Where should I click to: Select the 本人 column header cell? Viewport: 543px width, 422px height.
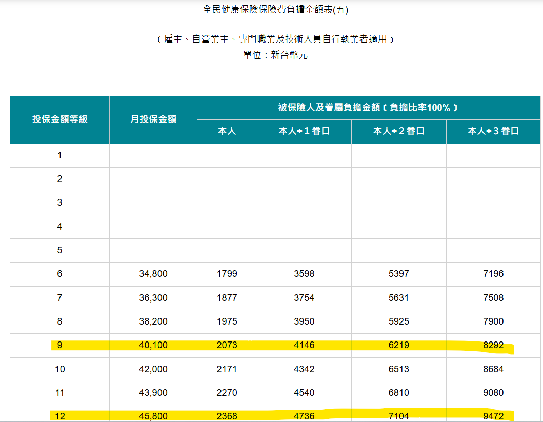[x=227, y=131]
